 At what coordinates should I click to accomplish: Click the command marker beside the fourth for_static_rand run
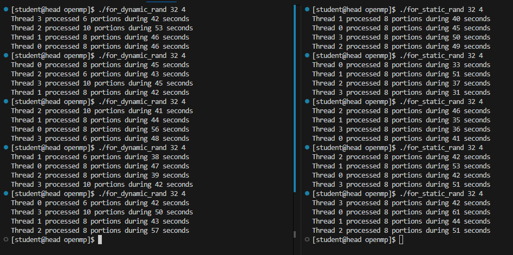pos(307,148)
